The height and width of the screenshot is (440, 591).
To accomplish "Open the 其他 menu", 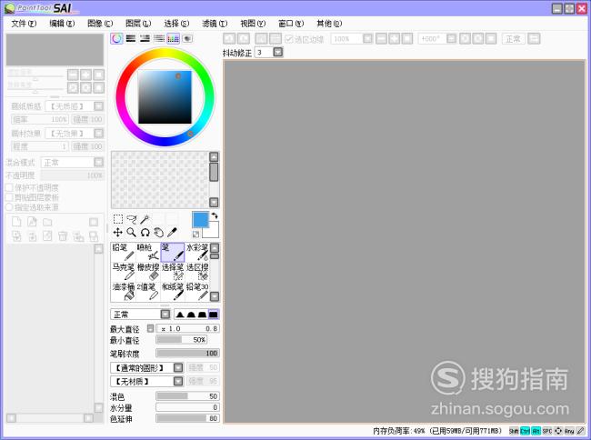I will pos(329,24).
